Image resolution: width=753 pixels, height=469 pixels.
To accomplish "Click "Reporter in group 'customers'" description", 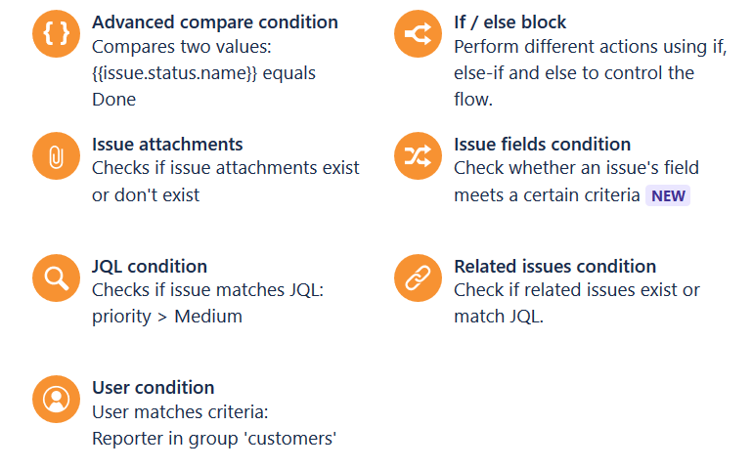I will 214,439.
